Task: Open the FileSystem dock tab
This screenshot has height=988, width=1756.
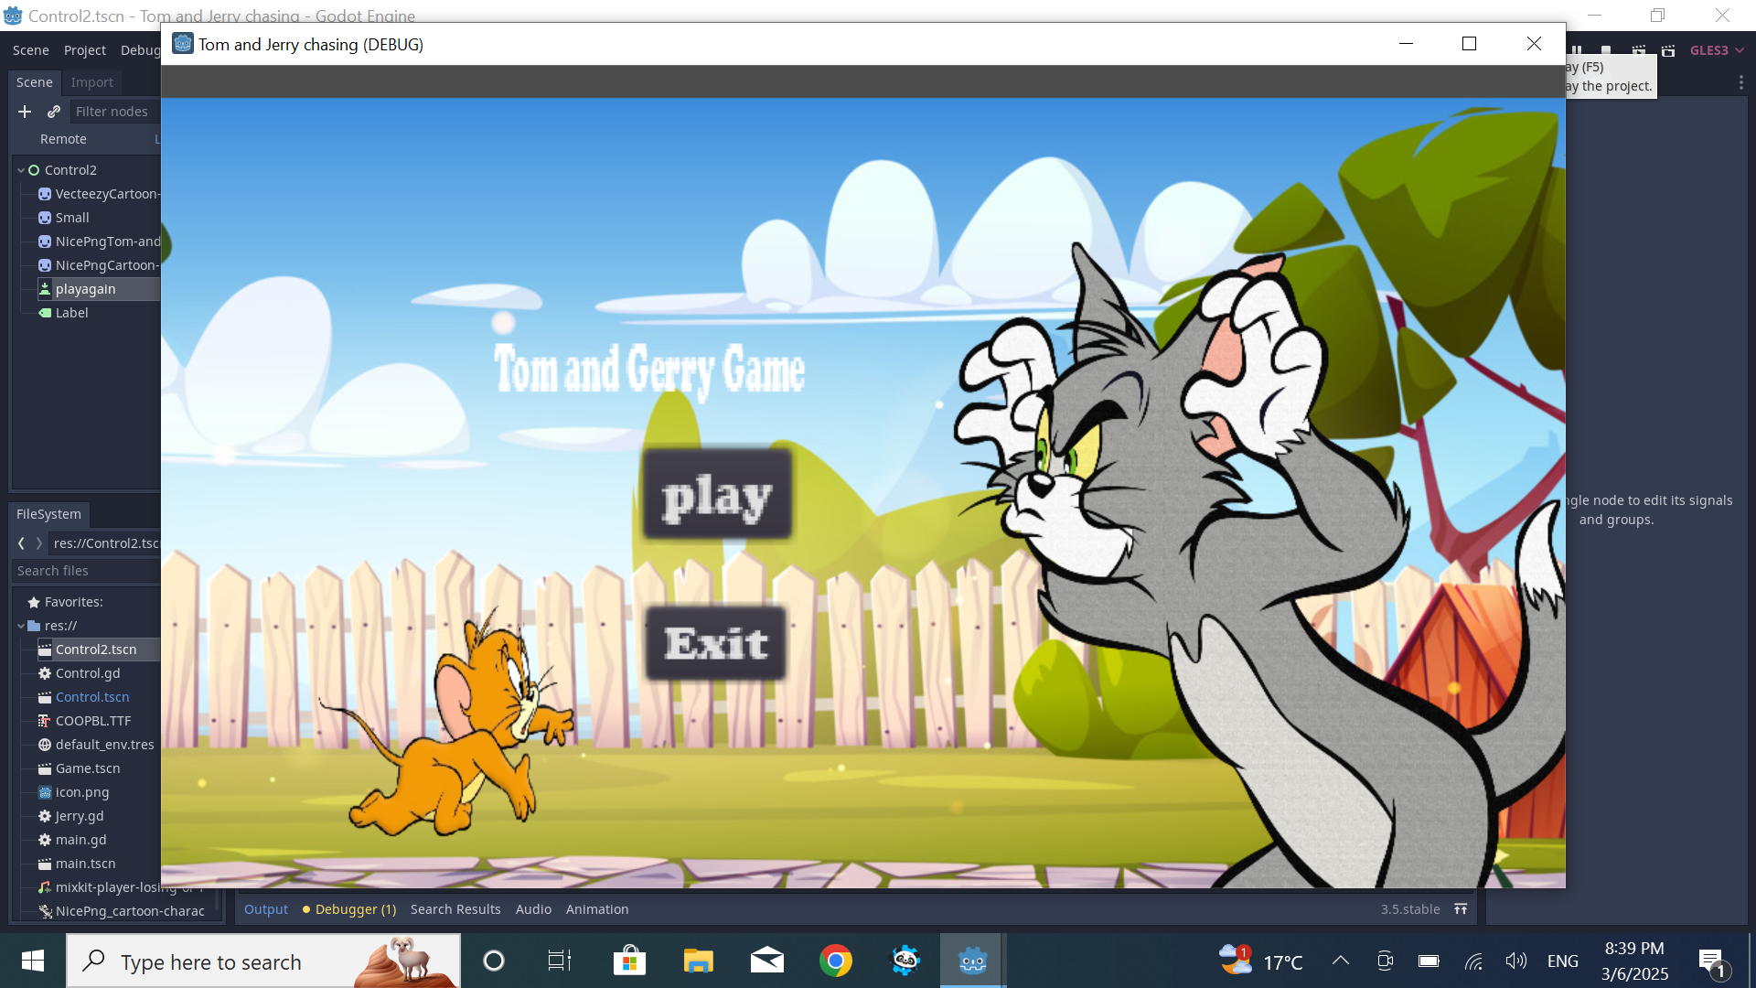Action: (x=48, y=514)
